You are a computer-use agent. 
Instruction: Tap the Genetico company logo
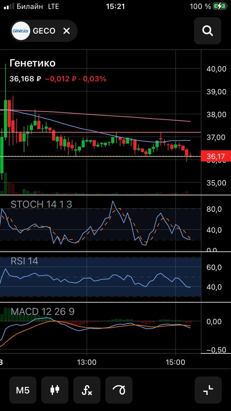pos(21,31)
